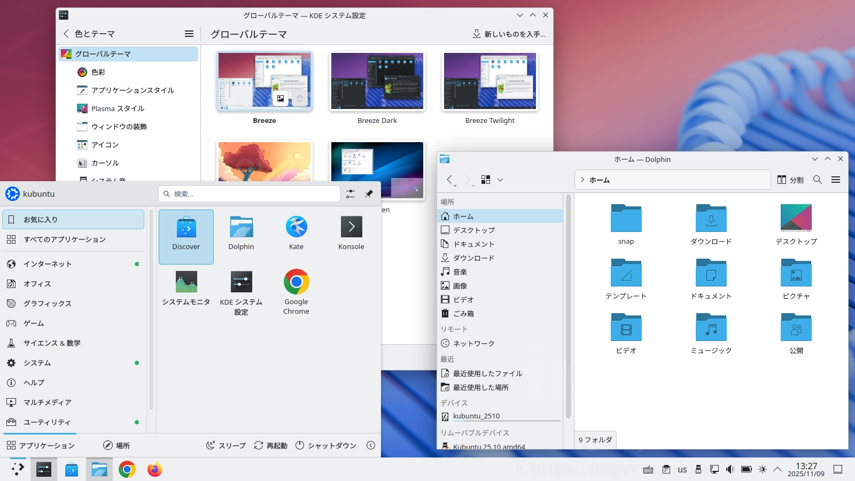Select ごみ箱 in Dolphin places panel
Viewport: 855px width, 481px height.
500,314
